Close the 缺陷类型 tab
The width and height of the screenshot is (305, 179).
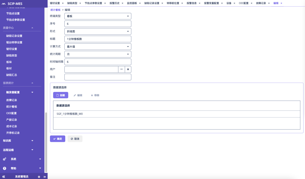coord(80,3)
